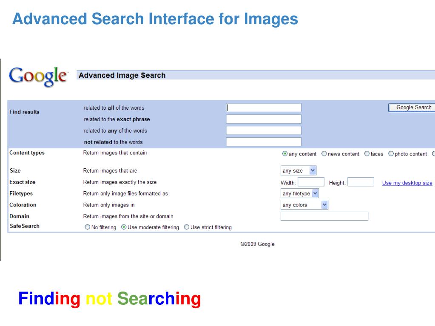Click the Google logo
Image resolution: width=435 pixels, height=326 pixels.
(x=38, y=76)
